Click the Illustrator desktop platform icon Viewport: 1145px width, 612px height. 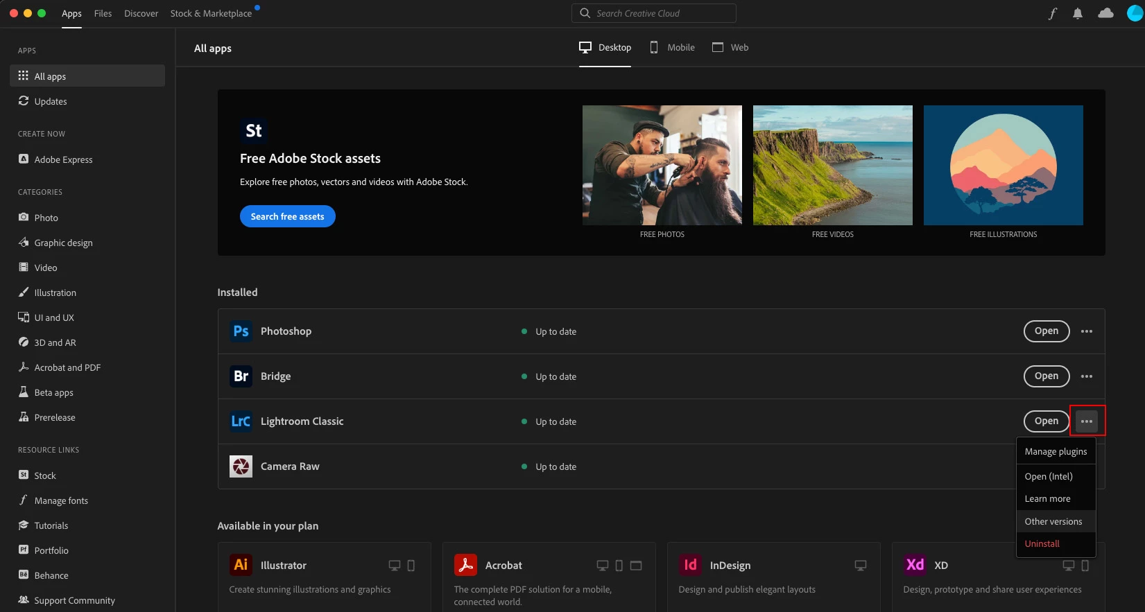point(395,566)
